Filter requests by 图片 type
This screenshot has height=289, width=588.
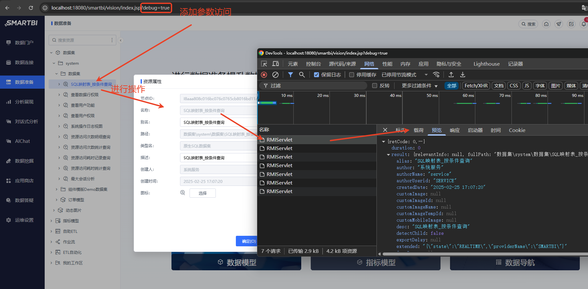[555, 86]
